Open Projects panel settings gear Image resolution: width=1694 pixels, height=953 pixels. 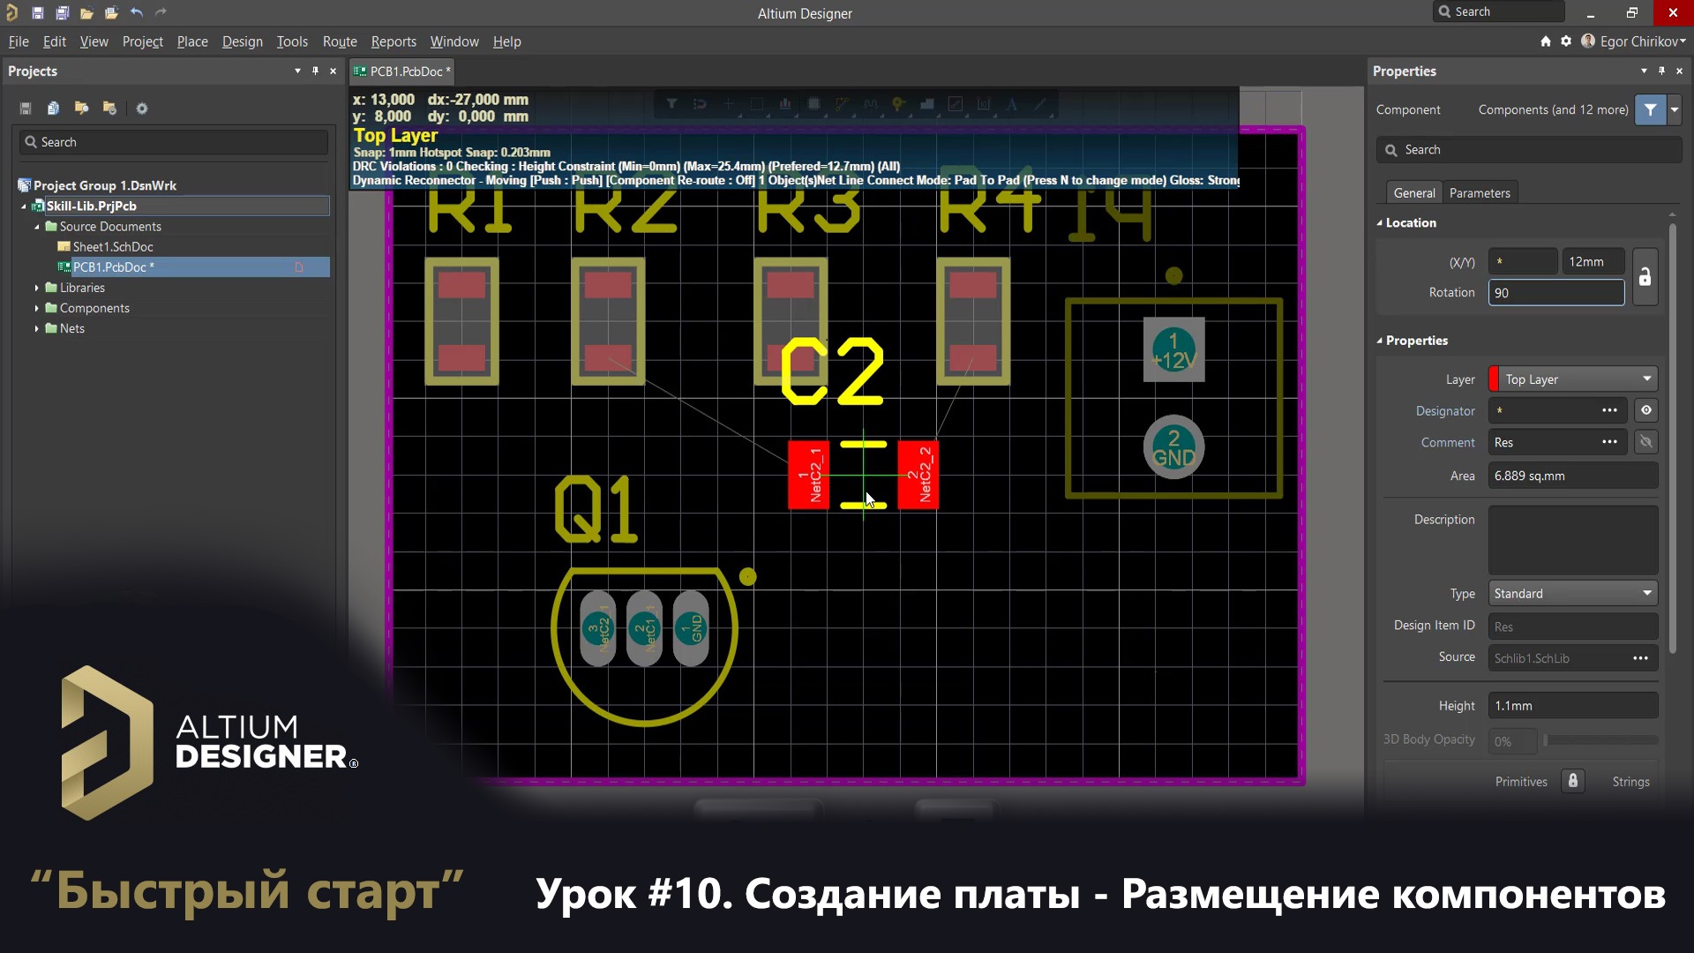pos(141,108)
